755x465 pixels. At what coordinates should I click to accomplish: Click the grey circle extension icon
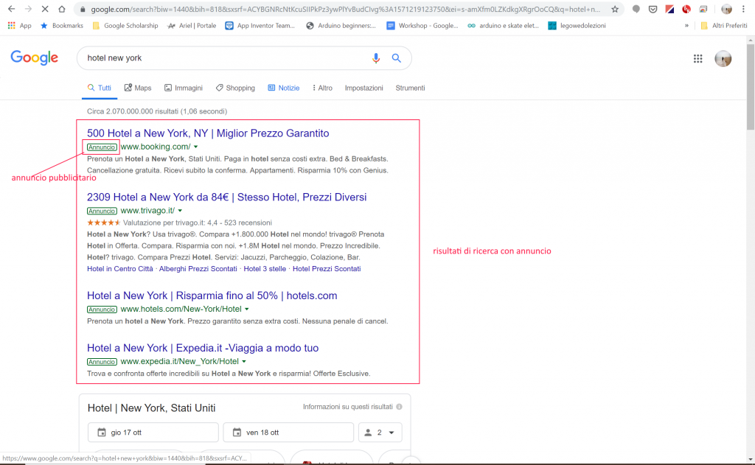click(636, 9)
